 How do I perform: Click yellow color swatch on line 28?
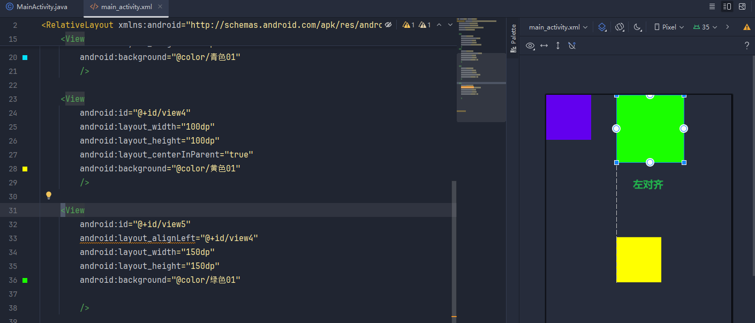(x=25, y=169)
